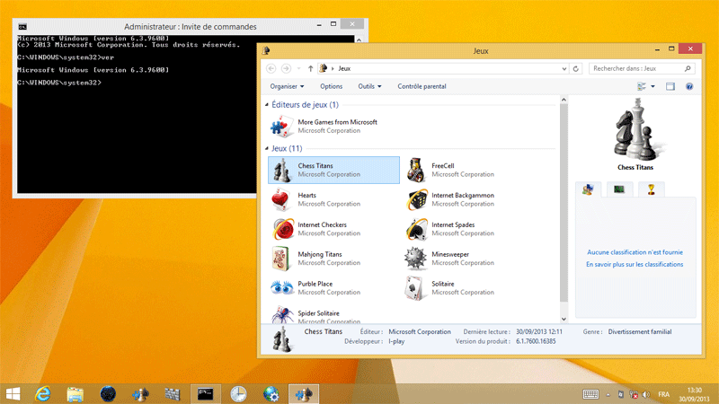Click the Minesweeper game icon
Screen dimensions: 719x404
coord(417,259)
